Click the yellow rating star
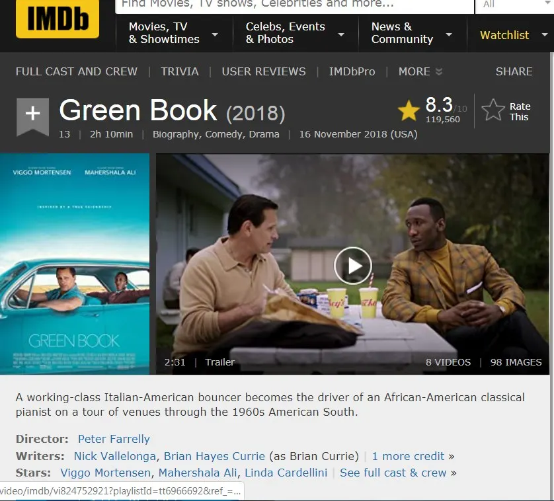The height and width of the screenshot is (501, 554). click(x=409, y=110)
